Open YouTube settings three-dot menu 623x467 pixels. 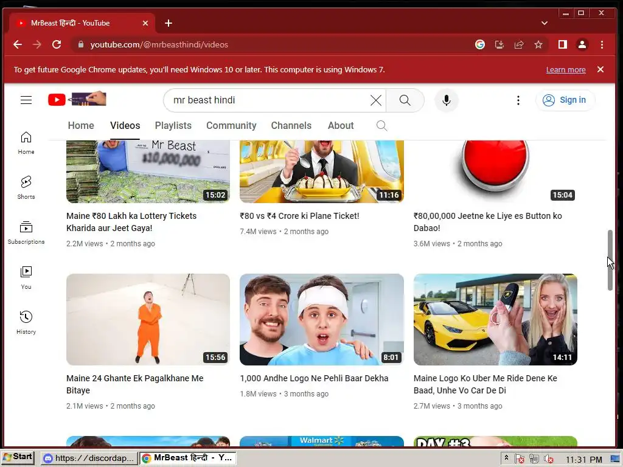click(518, 100)
